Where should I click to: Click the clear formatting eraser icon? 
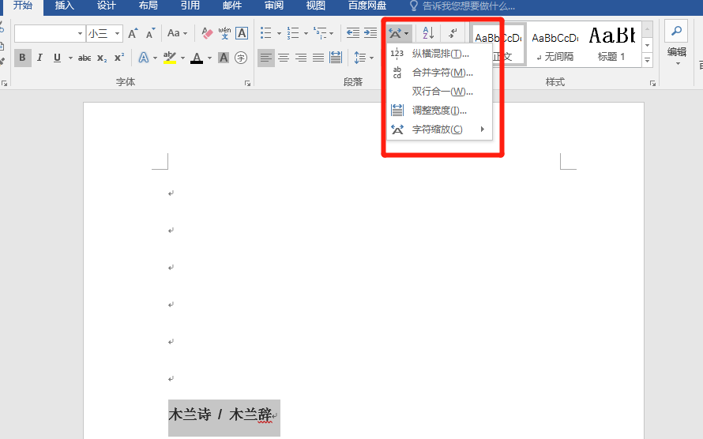tap(208, 33)
